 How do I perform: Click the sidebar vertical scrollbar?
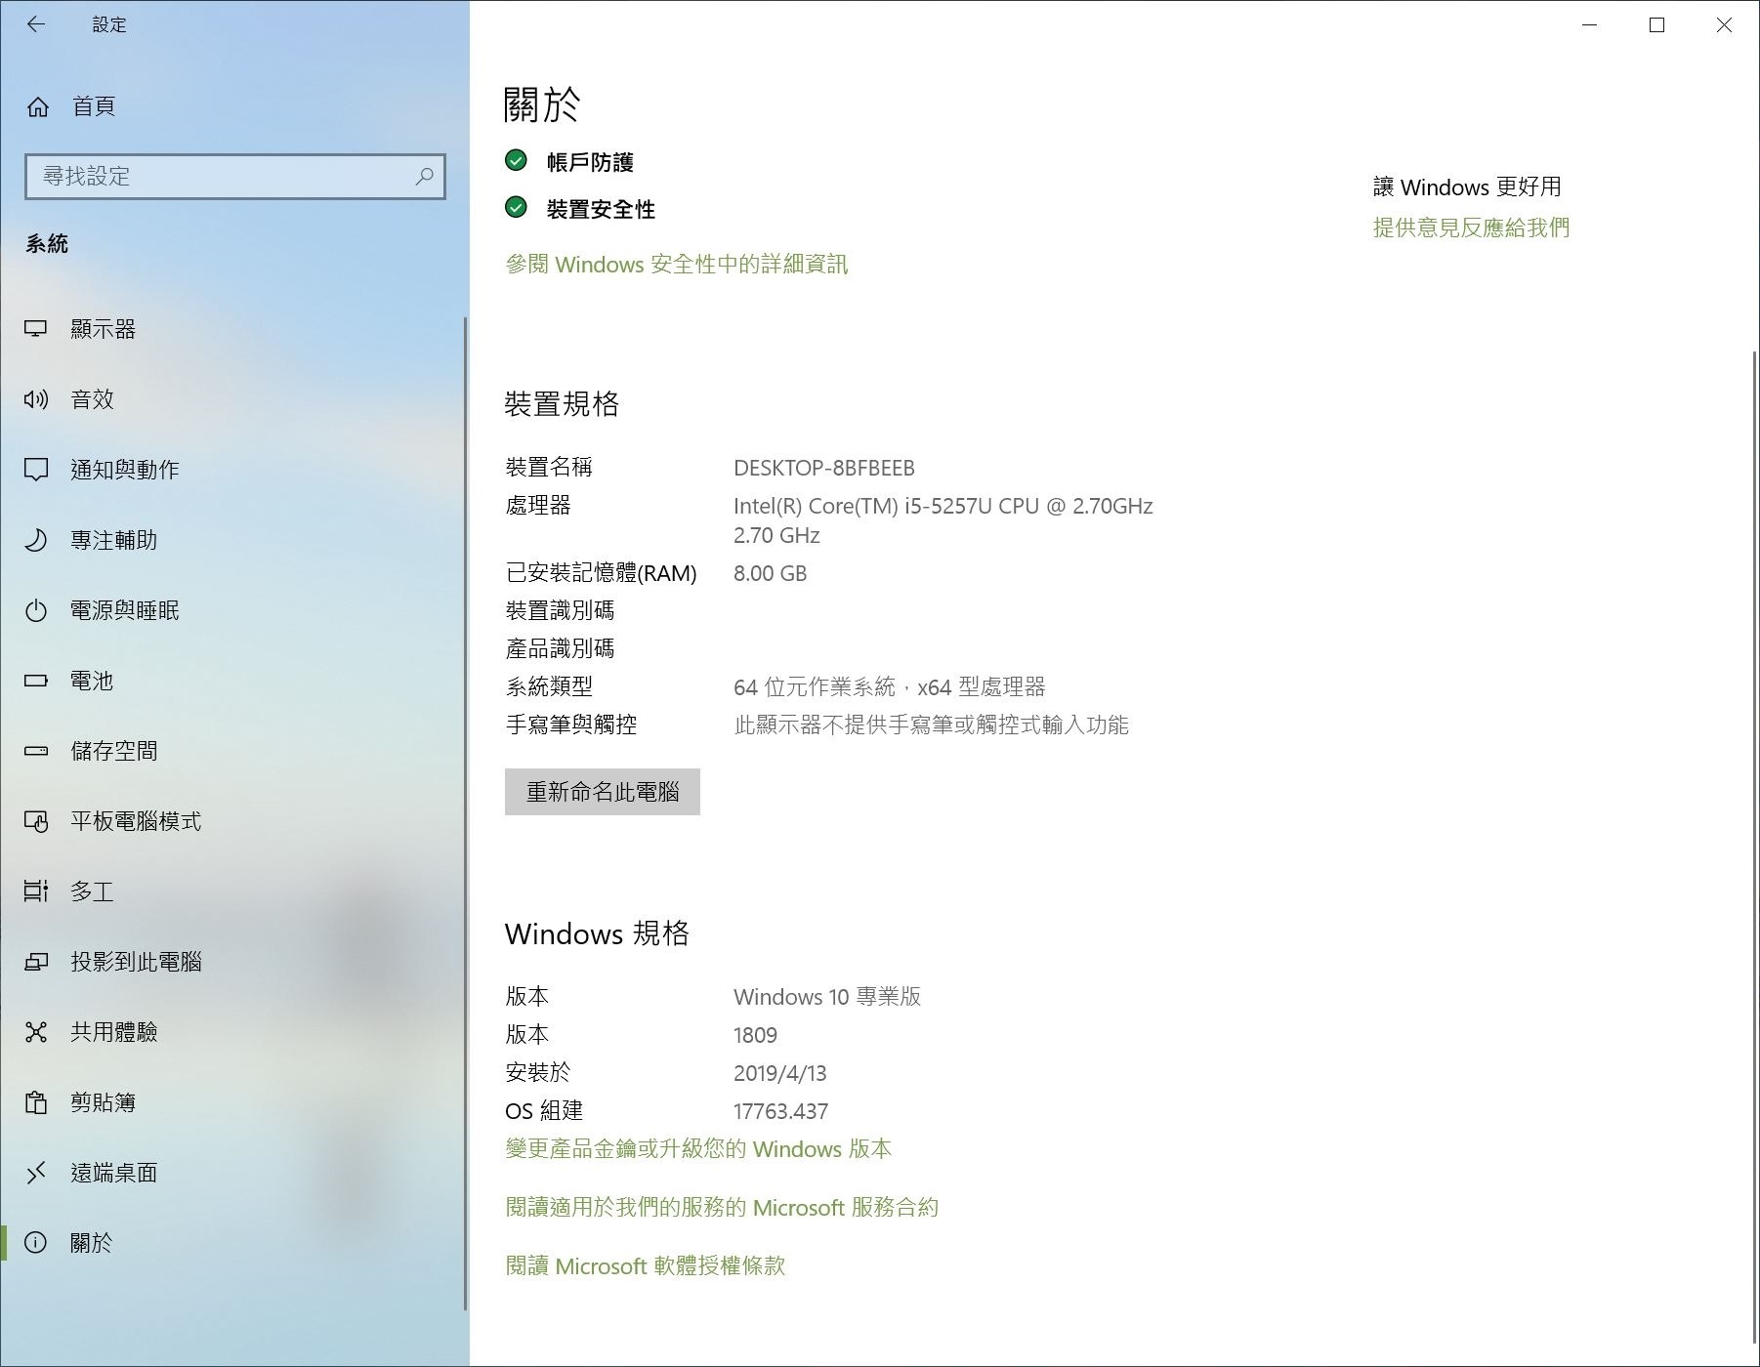tap(466, 814)
